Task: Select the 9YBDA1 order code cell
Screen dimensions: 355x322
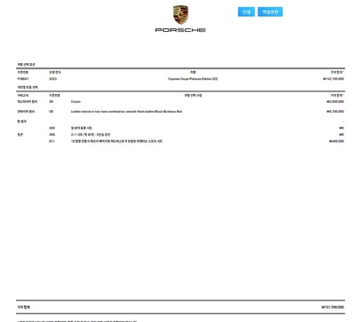Action: click(x=23, y=79)
